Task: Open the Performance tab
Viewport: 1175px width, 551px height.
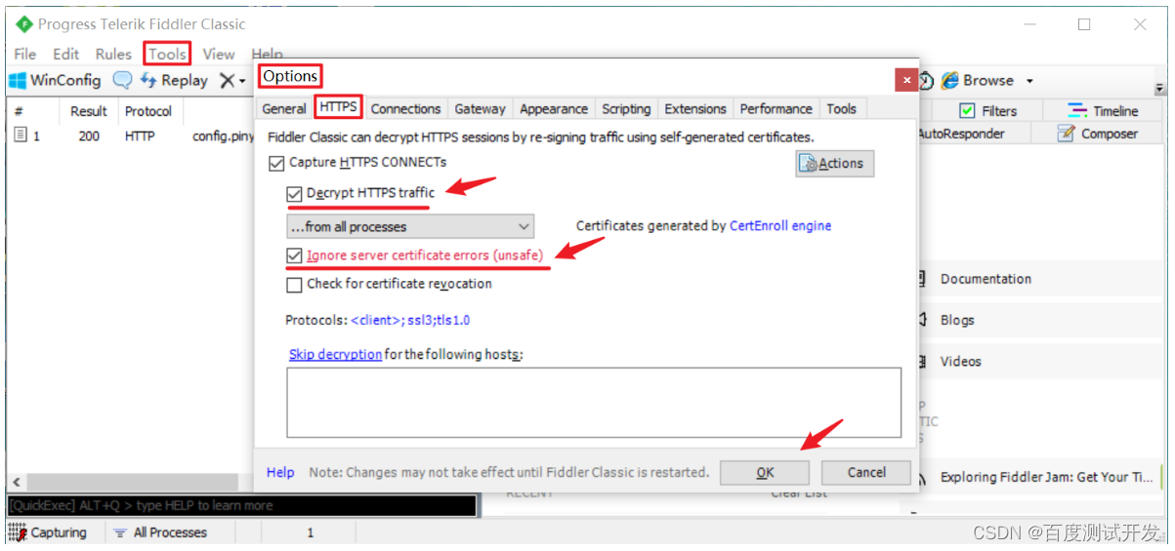Action: pyautogui.click(x=776, y=108)
